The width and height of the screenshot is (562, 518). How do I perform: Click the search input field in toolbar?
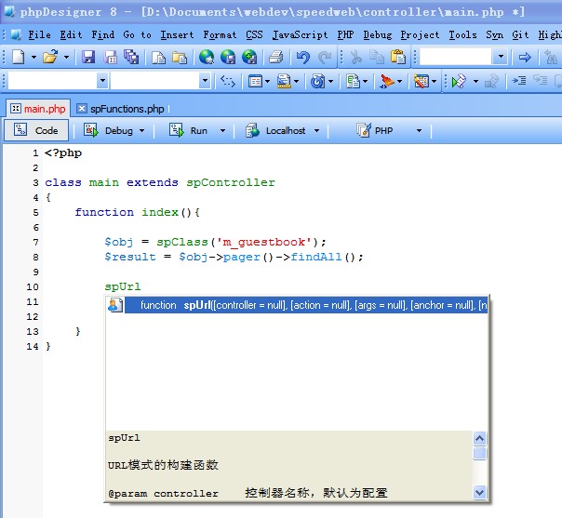point(456,57)
